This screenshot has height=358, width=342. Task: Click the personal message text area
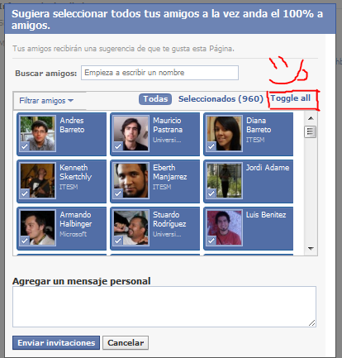pos(164,307)
